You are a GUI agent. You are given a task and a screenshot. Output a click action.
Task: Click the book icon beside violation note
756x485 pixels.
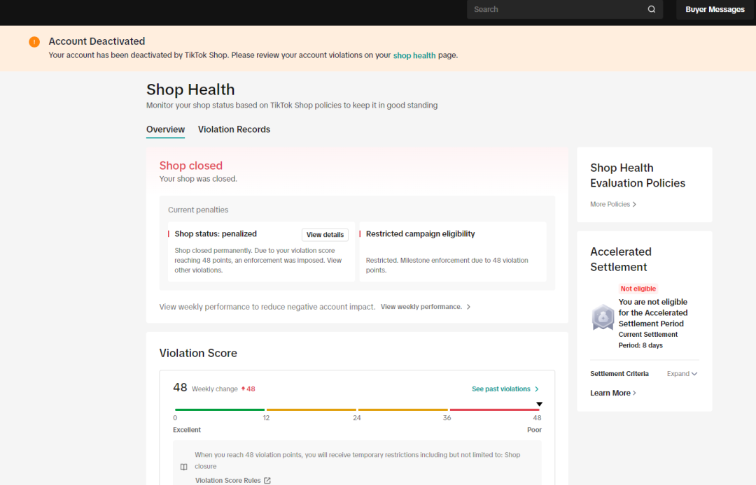(183, 467)
